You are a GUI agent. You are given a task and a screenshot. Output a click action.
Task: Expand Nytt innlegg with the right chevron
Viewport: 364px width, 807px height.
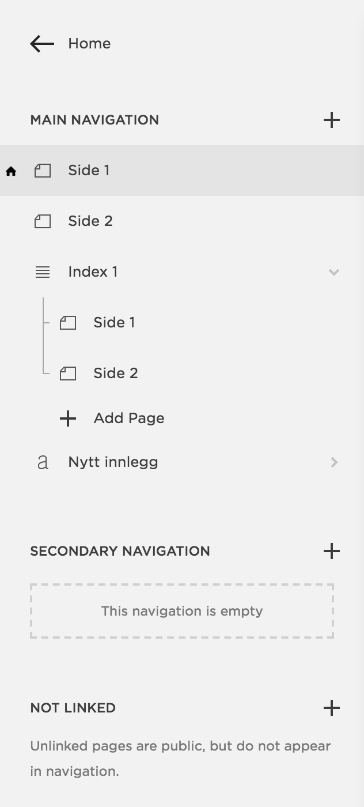click(x=334, y=462)
